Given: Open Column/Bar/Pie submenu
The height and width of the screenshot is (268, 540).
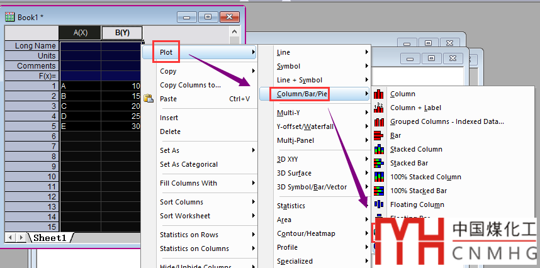Looking at the screenshot, I should click(x=315, y=94).
